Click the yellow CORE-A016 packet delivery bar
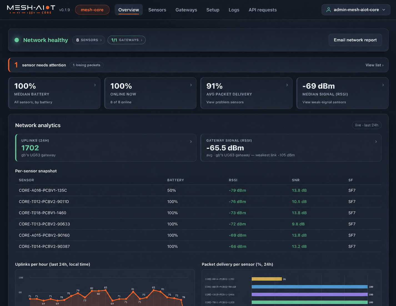Viewport: 396px width, 306px height. point(267,279)
